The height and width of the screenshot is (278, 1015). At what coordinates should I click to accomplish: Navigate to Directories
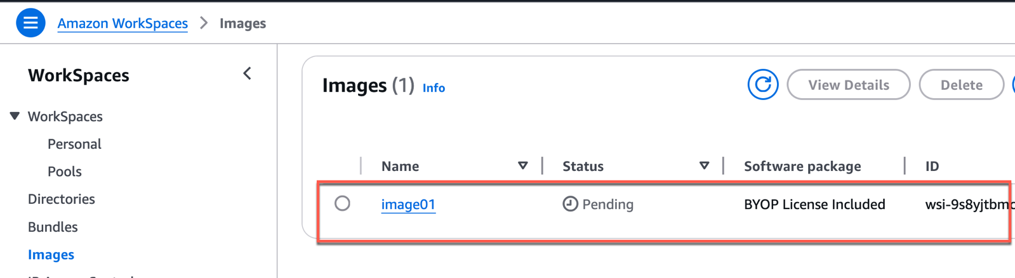point(61,199)
